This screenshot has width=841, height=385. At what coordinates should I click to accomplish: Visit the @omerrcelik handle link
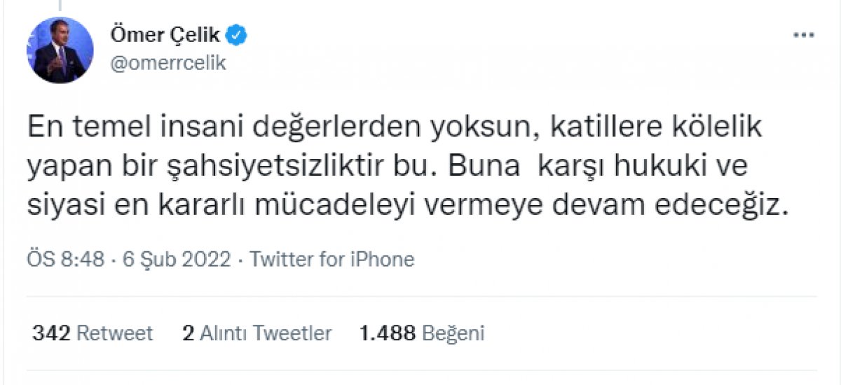(168, 63)
